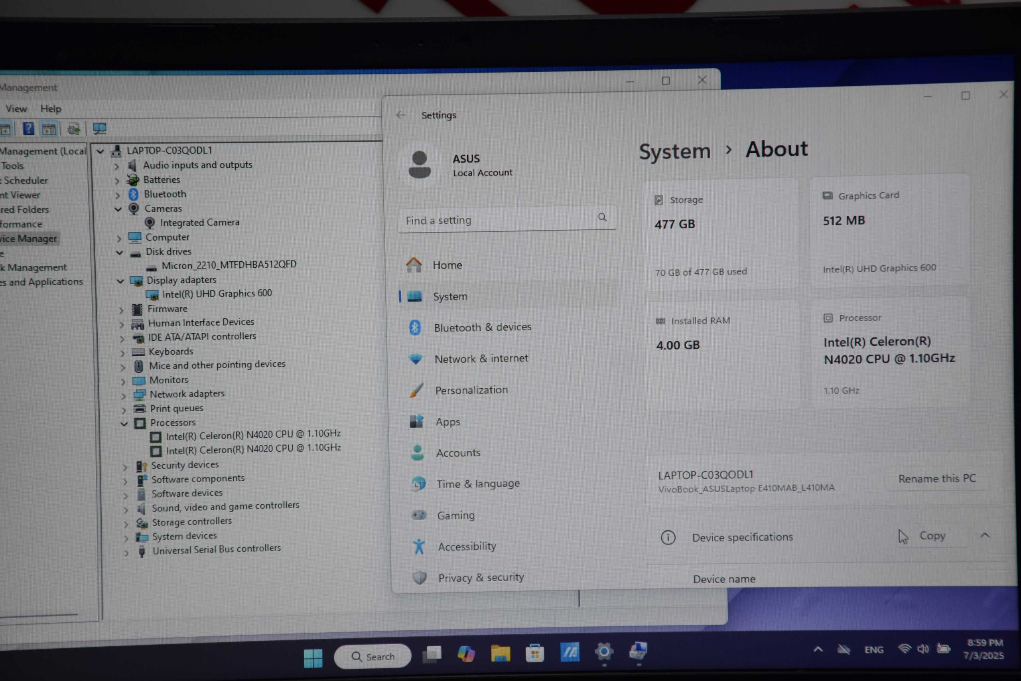Click Sound, video and game controllers category

point(225,506)
